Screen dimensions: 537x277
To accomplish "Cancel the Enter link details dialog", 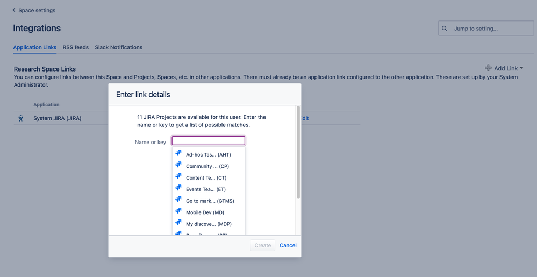I will (x=288, y=245).
